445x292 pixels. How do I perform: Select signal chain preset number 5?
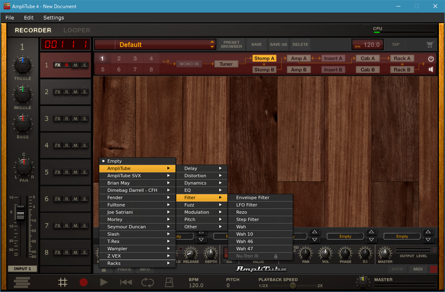pyautogui.click(x=102, y=70)
